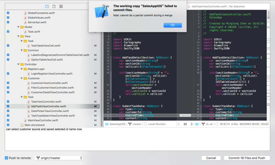The width and height of the screenshot is (275, 165).
Task: Uncheck TaskTableViewCell.swift checkbox
Action: point(8,46)
